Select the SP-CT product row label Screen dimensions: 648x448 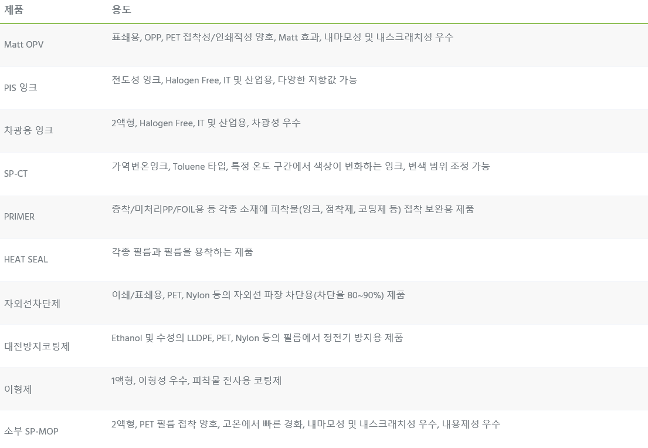pyautogui.click(x=16, y=173)
